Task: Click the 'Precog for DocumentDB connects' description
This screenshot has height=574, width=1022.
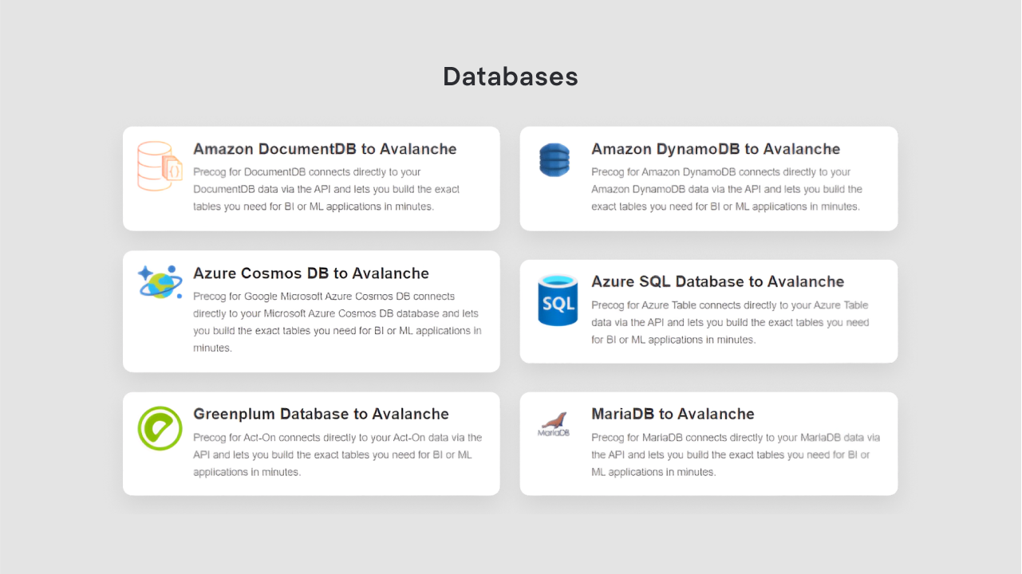Action: 326,189
